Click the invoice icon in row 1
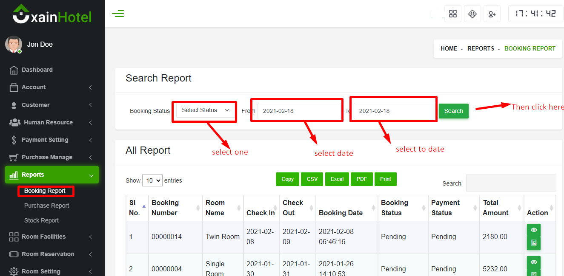Viewport: 564px width, 276px height. coord(534,243)
